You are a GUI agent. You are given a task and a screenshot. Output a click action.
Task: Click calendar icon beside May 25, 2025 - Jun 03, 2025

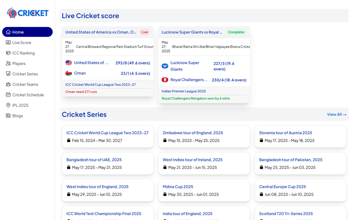(x=261, y=167)
